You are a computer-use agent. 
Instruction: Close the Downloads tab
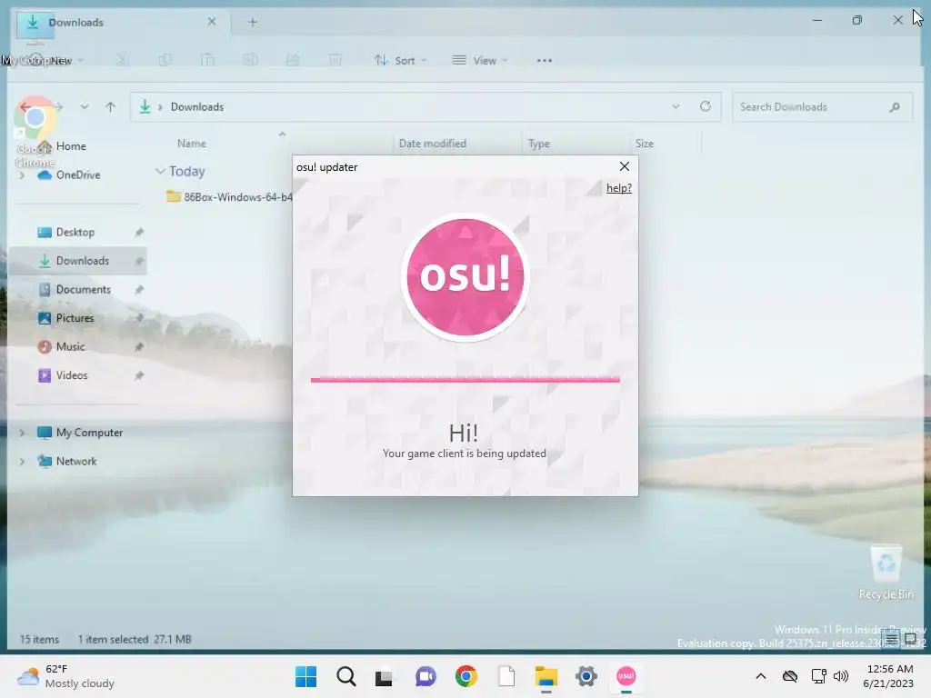[x=212, y=22]
